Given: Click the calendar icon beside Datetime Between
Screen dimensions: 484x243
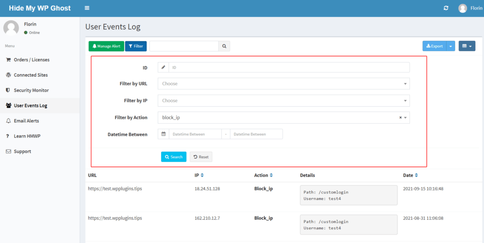Looking at the screenshot, I should [x=164, y=134].
